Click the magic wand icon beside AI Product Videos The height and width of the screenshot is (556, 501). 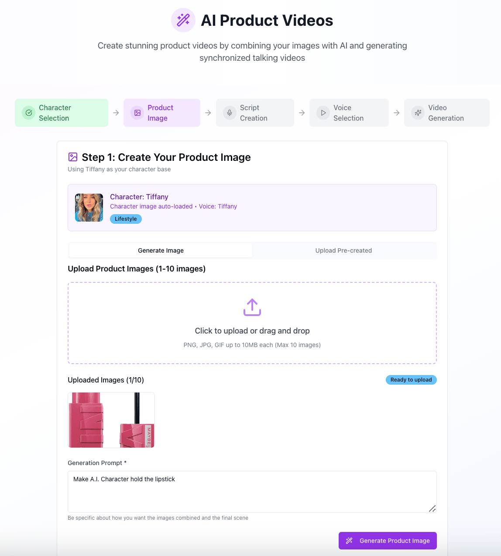(x=183, y=20)
